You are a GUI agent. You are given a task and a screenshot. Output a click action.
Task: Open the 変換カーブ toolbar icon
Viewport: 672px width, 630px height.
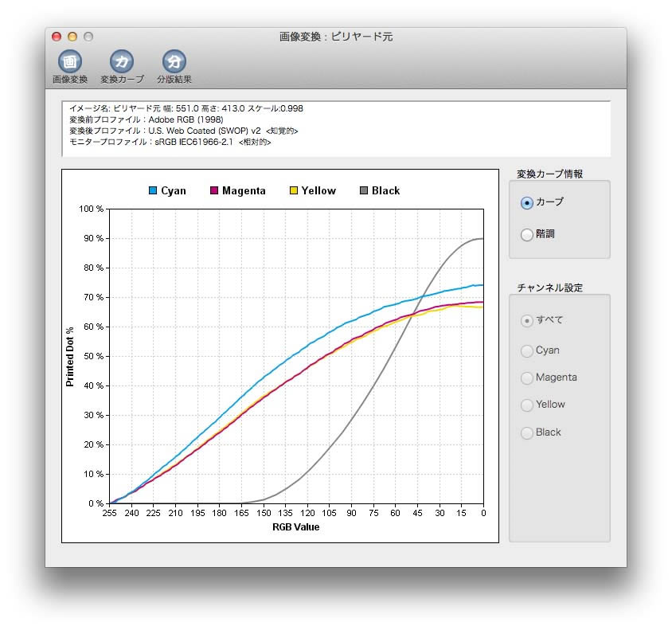(x=122, y=61)
